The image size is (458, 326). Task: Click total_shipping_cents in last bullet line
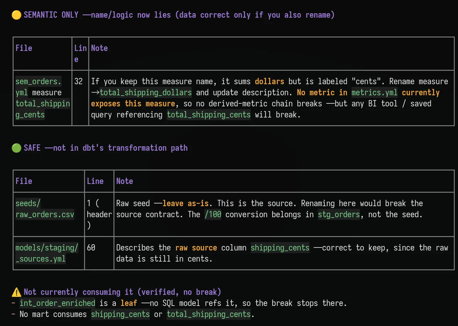(x=209, y=314)
